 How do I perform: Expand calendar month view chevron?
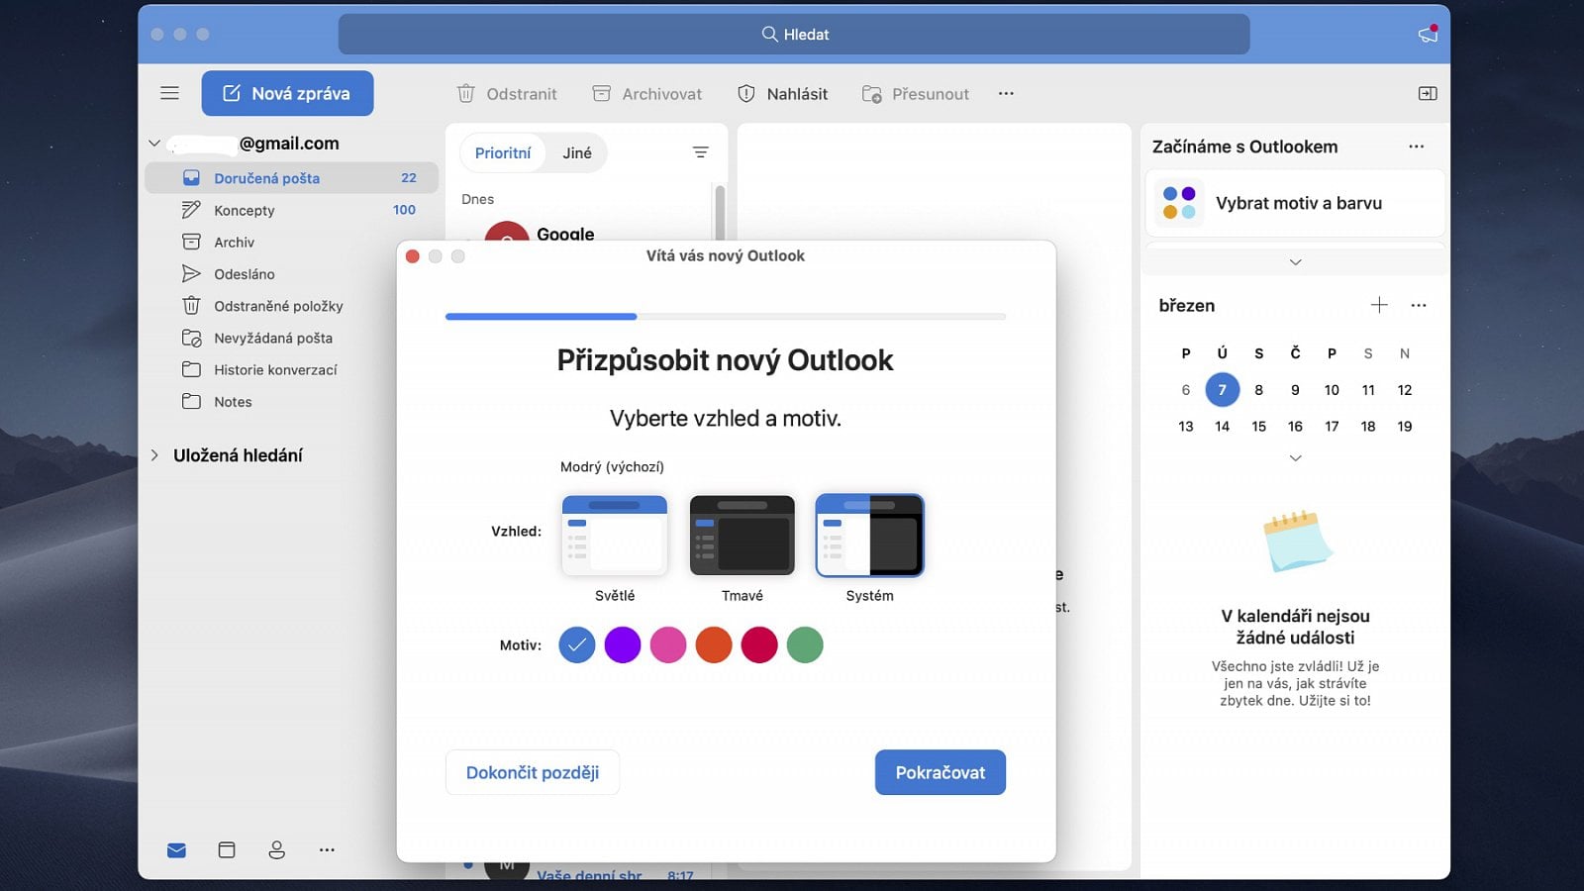(1295, 458)
